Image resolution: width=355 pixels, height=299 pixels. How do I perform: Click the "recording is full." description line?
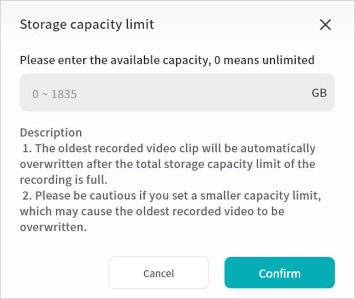[x=64, y=180]
